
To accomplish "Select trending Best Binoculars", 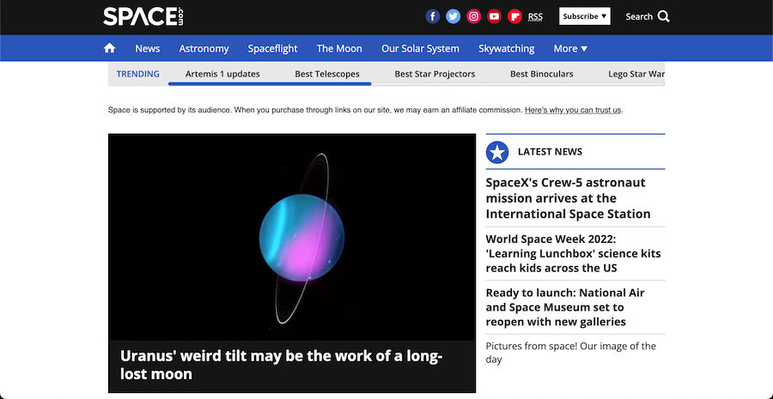I will click(542, 74).
